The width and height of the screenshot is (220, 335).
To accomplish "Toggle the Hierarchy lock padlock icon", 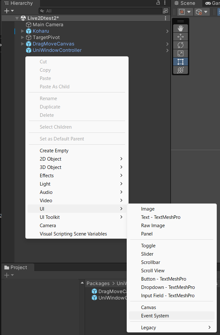I will click(x=158, y=3).
